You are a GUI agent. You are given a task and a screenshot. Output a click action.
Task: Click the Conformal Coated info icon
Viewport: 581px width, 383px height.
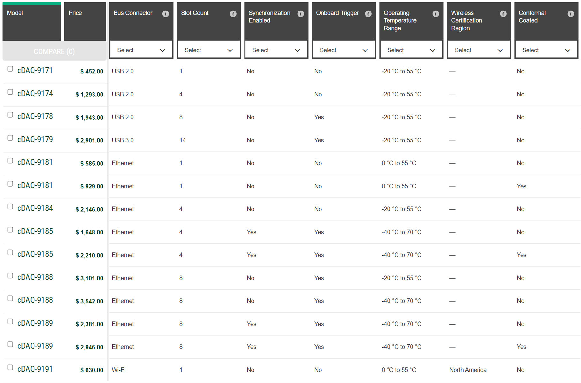pos(570,14)
